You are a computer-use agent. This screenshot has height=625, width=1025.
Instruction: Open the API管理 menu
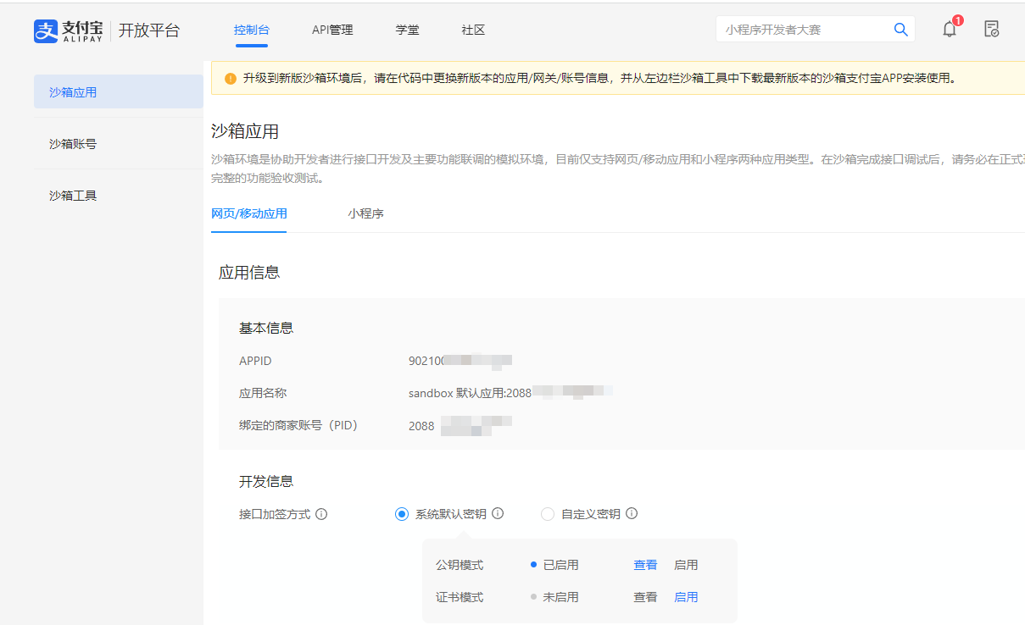(332, 30)
